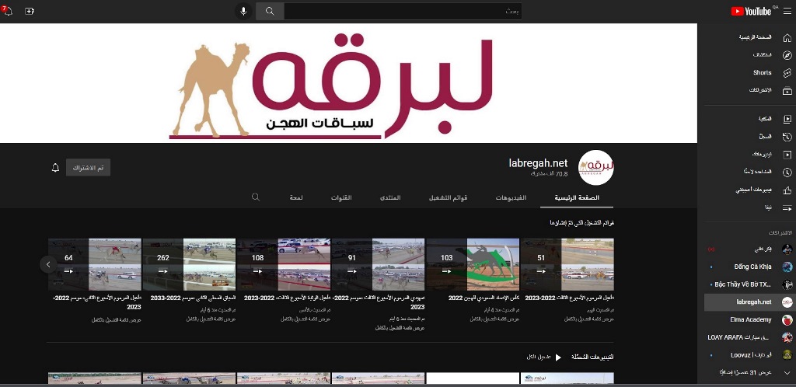Image resolution: width=796 pixels, height=387 pixels.
Task: Open Đăng Cà Khịa channel subscription
Action: [x=750, y=267]
